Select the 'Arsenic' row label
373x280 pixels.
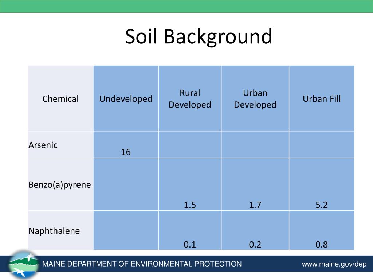coord(43,145)
